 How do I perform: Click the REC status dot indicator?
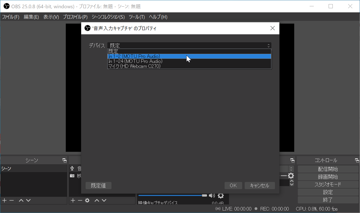pyautogui.click(x=256, y=209)
